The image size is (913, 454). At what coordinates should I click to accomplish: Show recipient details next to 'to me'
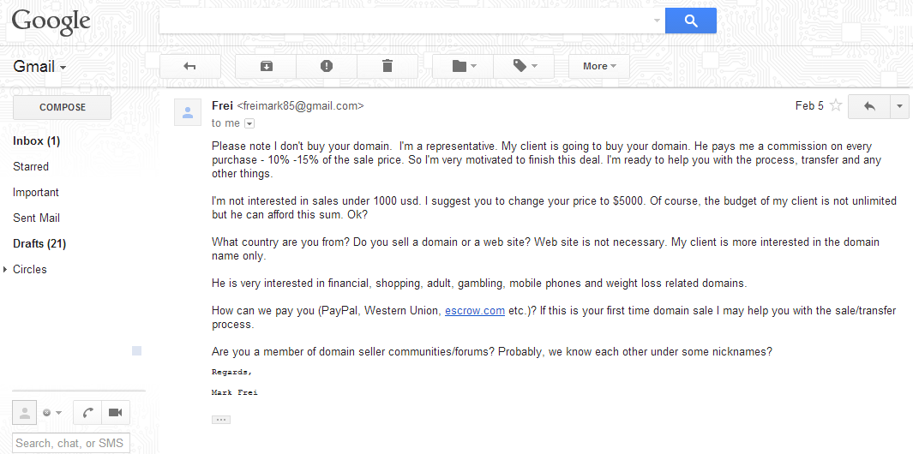pos(249,123)
